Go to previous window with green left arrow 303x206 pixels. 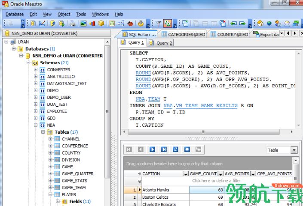coord(233,24)
